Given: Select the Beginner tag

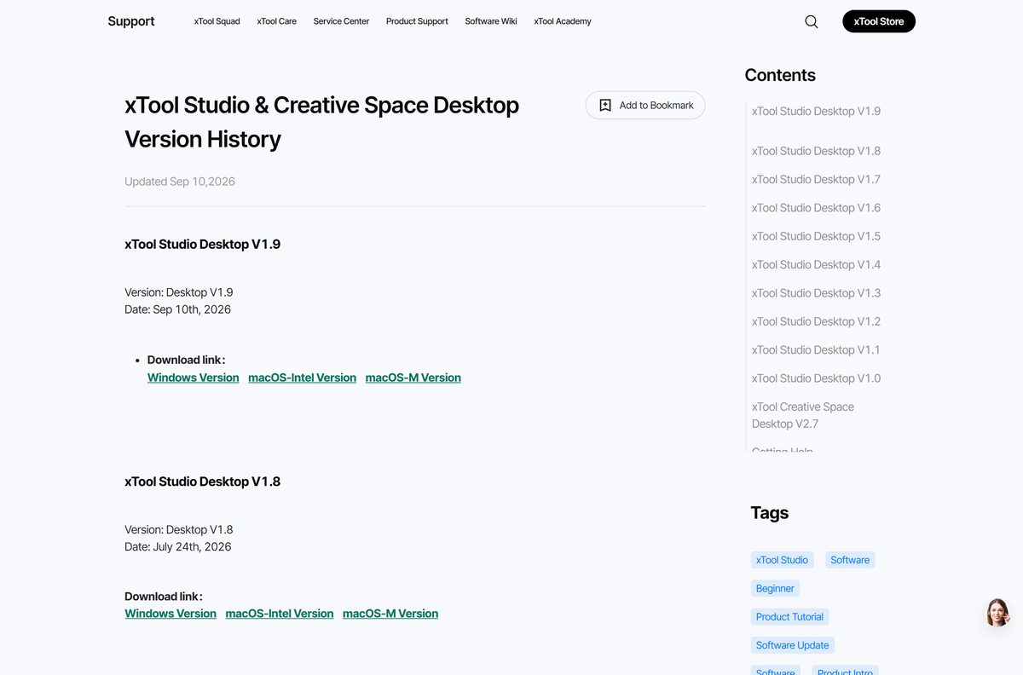Looking at the screenshot, I should point(775,588).
